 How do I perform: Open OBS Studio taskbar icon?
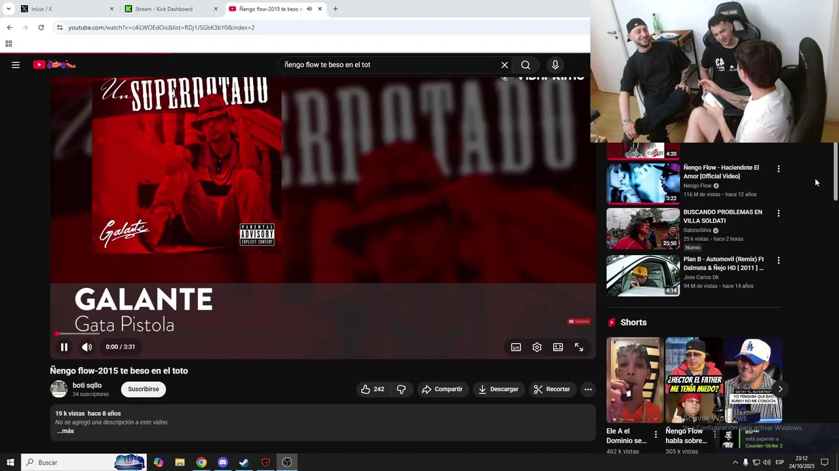pos(287,462)
